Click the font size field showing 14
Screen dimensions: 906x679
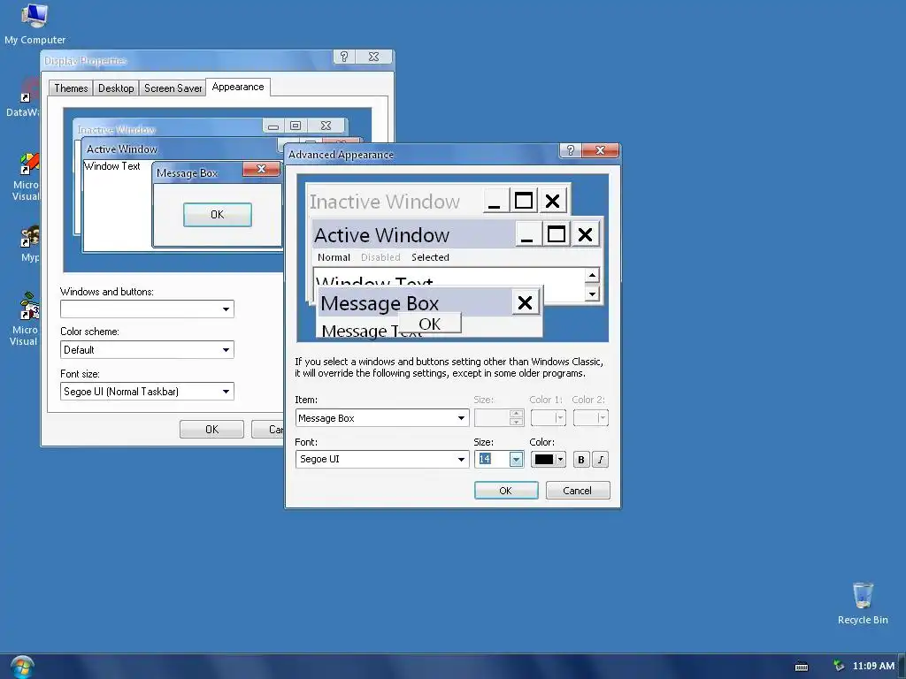pos(492,459)
